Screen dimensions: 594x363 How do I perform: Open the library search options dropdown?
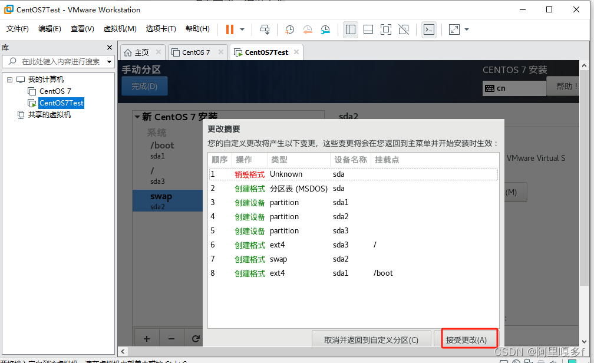point(109,61)
